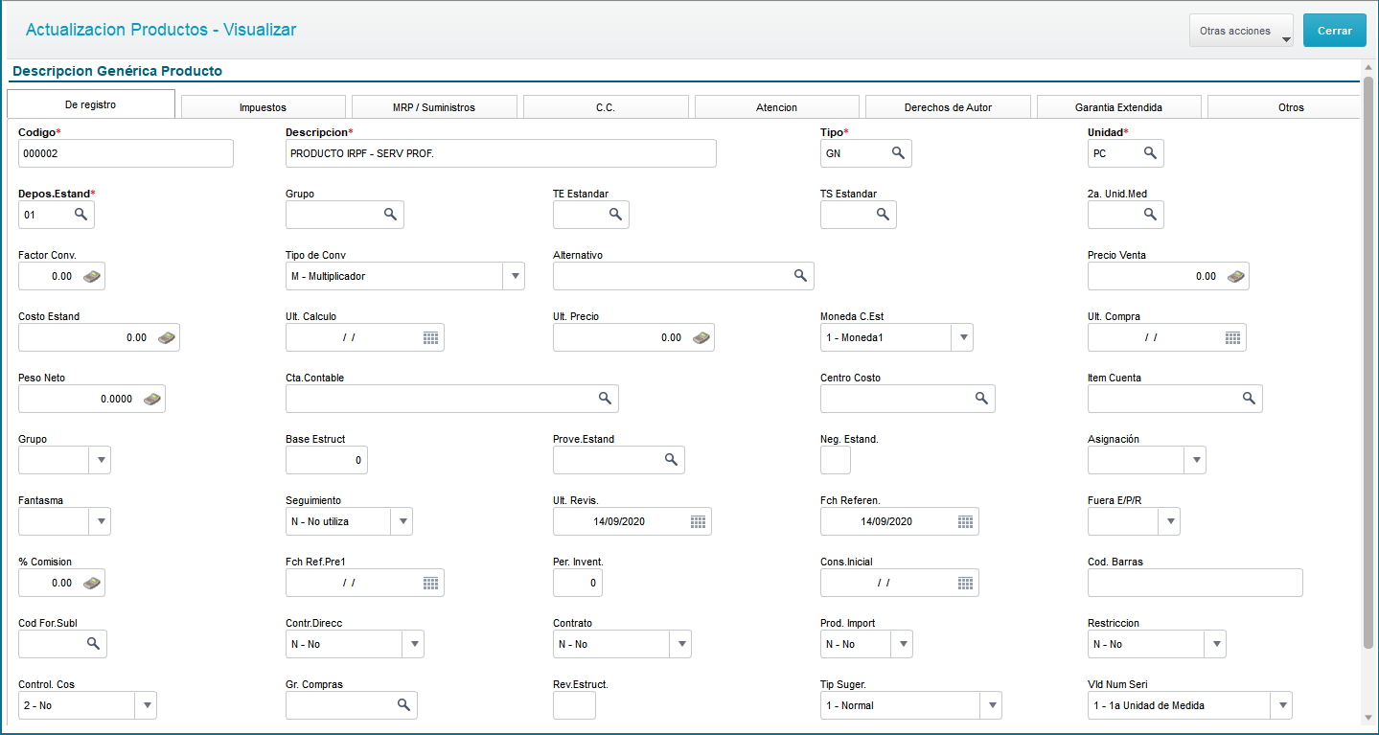Image resolution: width=1379 pixels, height=735 pixels.
Task: Switch to Impuestos tab
Action: click(264, 107)
